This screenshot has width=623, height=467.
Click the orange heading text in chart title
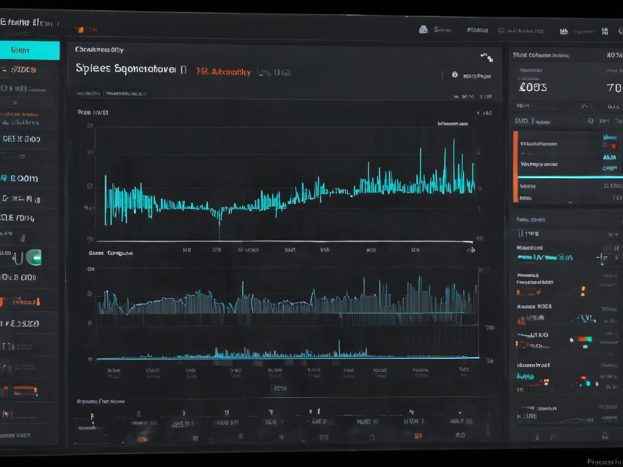224,72
